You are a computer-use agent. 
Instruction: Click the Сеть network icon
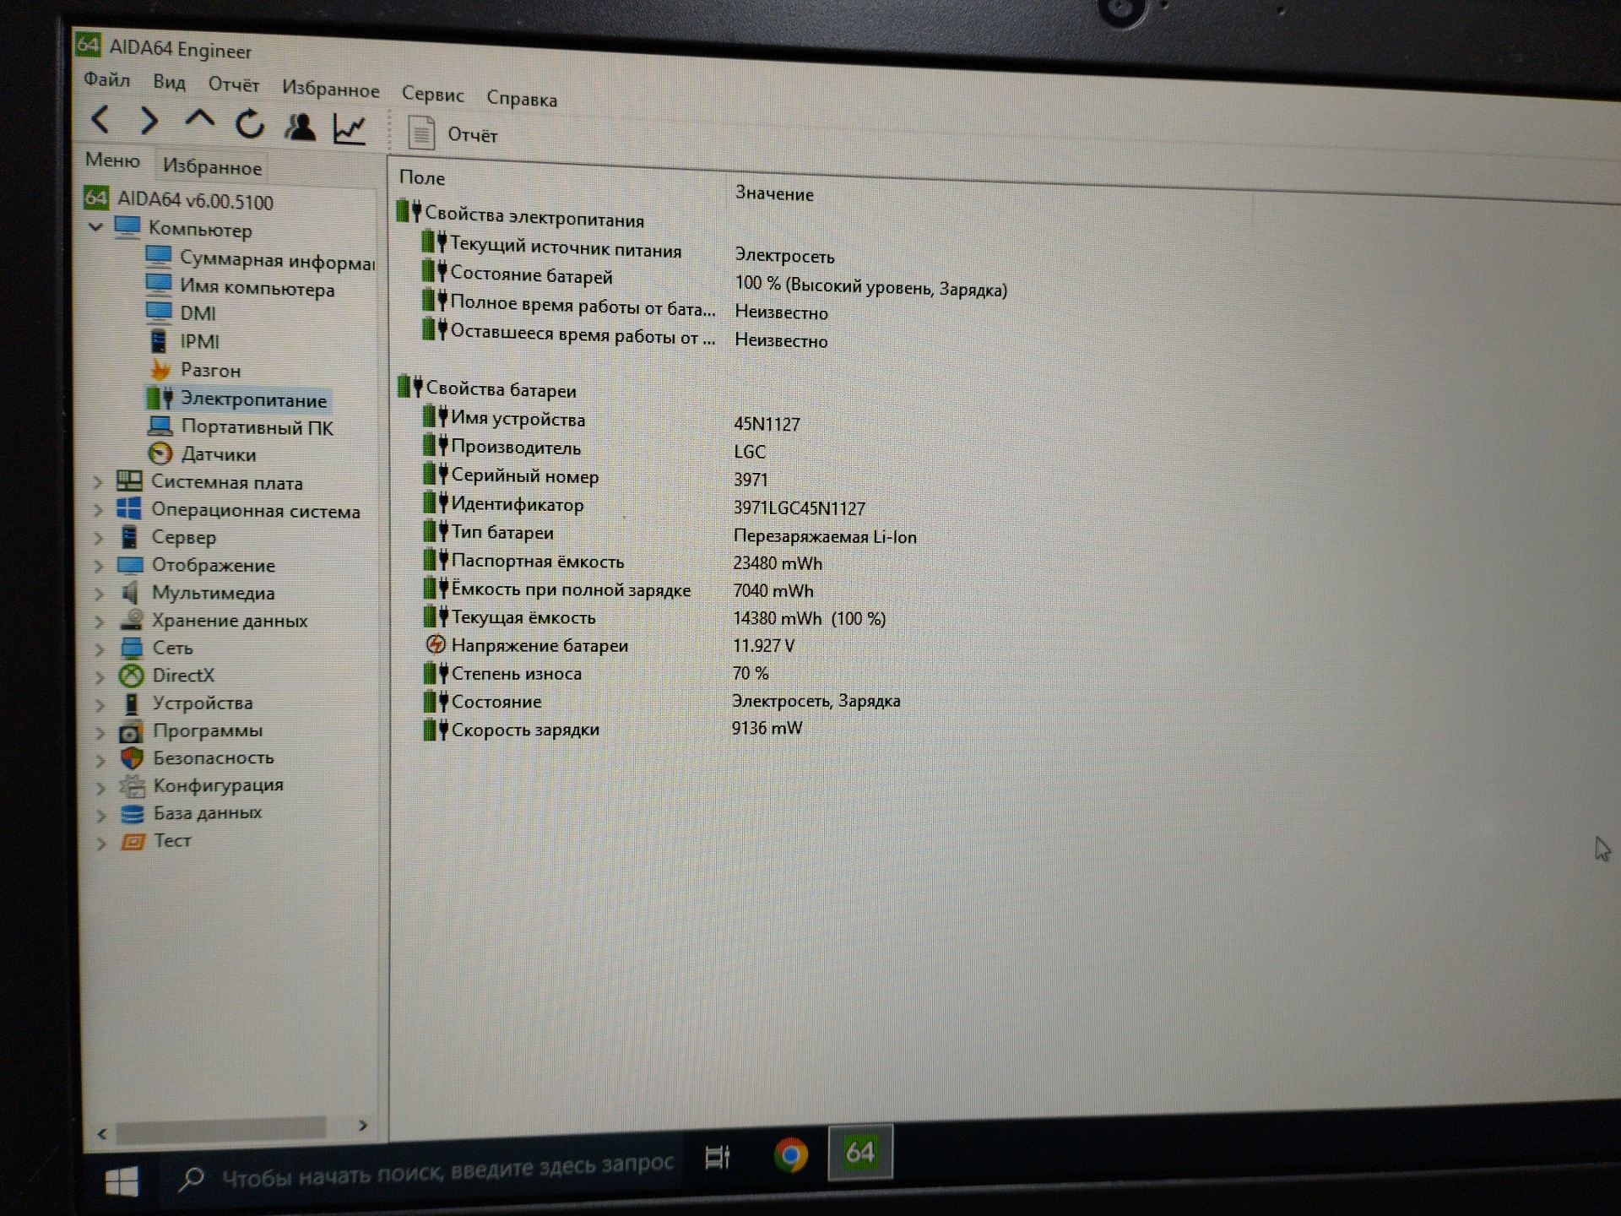(x=132, y=648)
